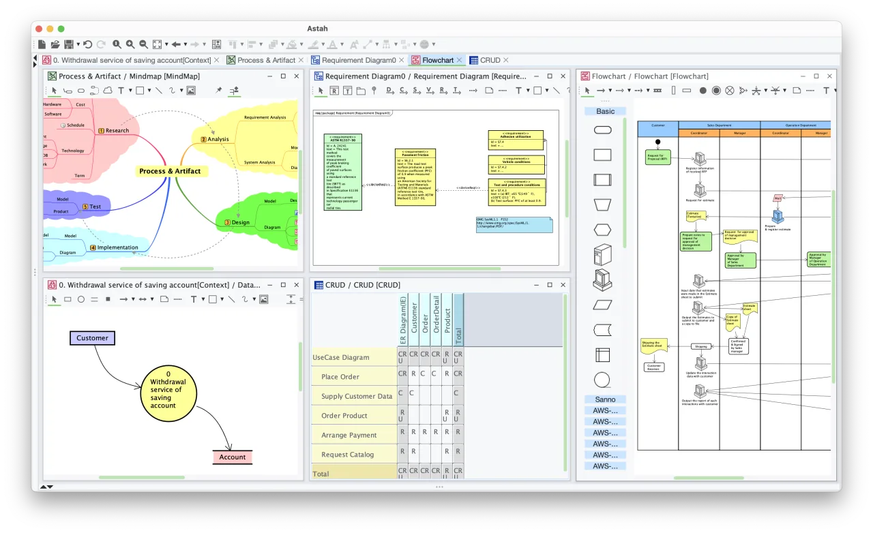Click the Arrange Payment row in CRUD table
This screenshot has height=533, width=873.
388,435
